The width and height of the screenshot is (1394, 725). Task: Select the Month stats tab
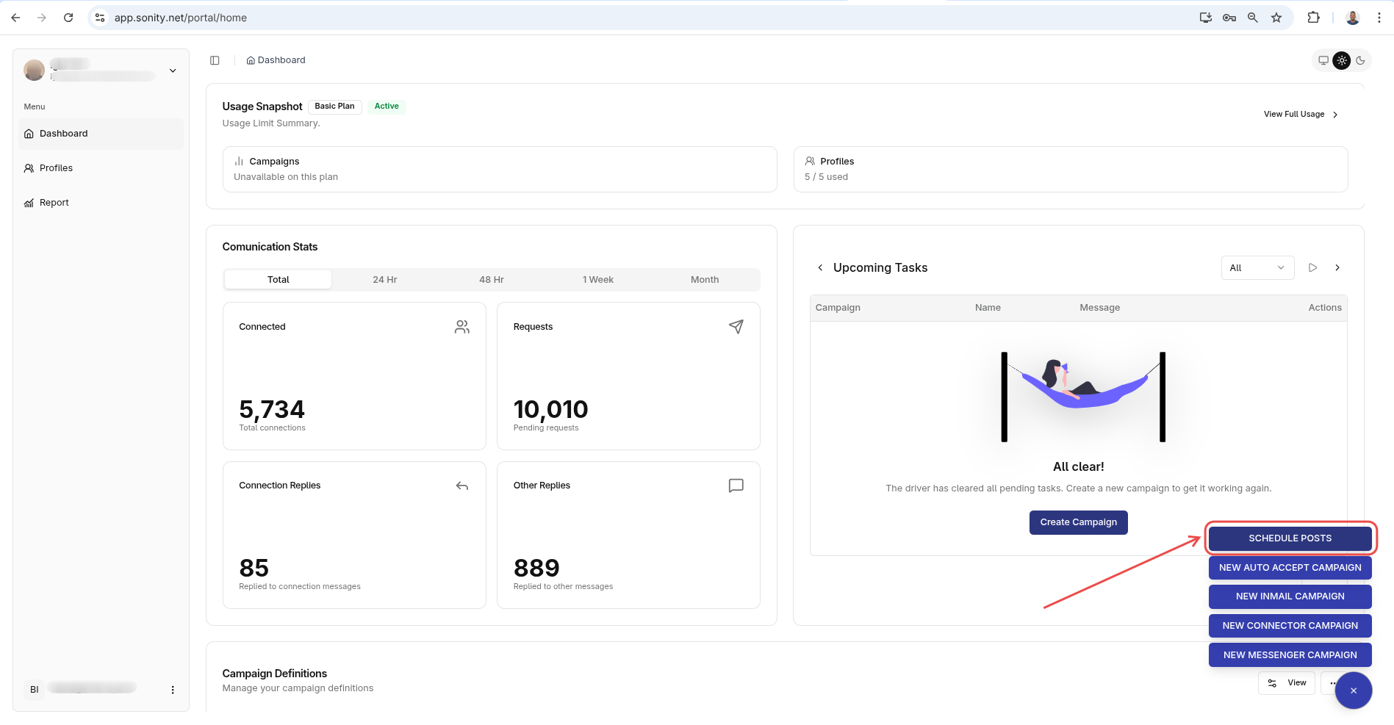click(705, 280)
